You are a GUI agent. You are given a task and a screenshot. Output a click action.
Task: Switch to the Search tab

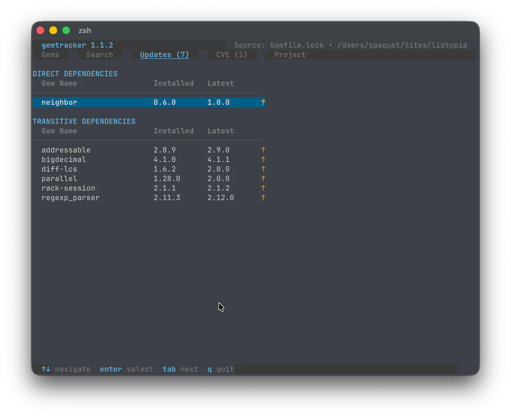pyautogui.click(x=100, y=55)
